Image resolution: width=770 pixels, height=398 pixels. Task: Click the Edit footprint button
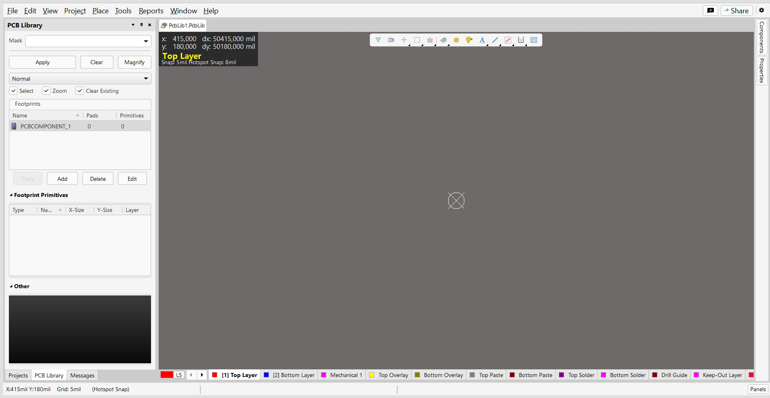[x=132, y=179]
